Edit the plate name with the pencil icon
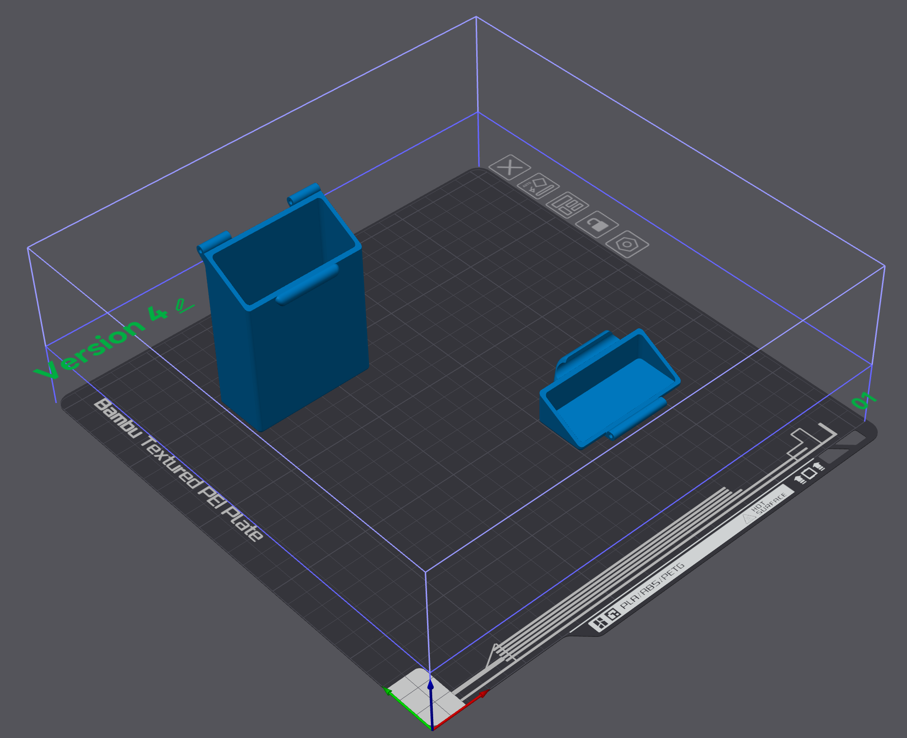The width and height of the screenshot is (907, 738). 185,305
